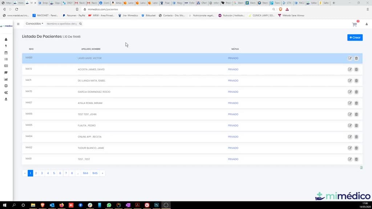Click the lightning bolt sidebar icon
Image resolution: width=372 pixels, height=209 pixels.
coord(6,46)
